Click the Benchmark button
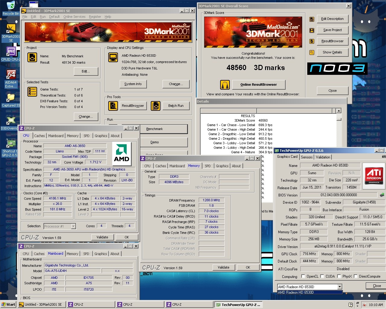 [163, 129]
